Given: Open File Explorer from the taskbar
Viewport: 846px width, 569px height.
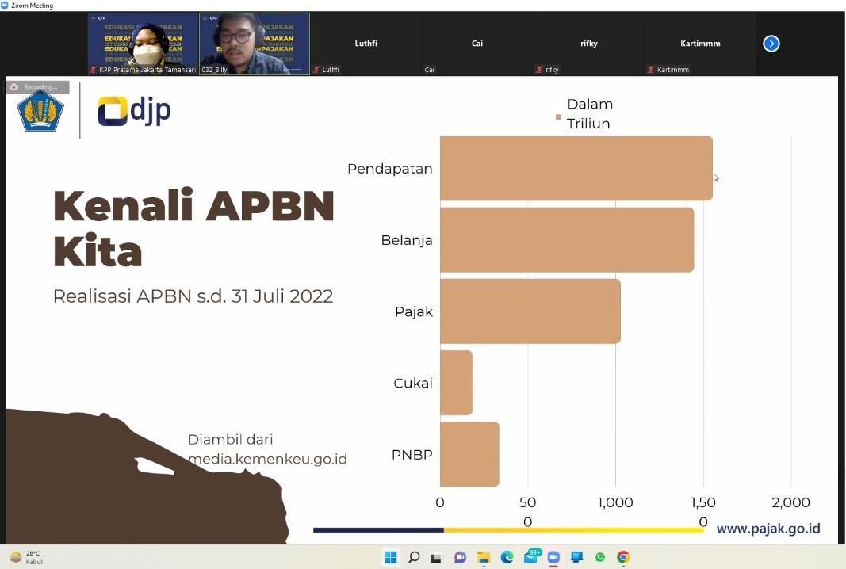Looking at the screenshot, I should coord(484,557).
